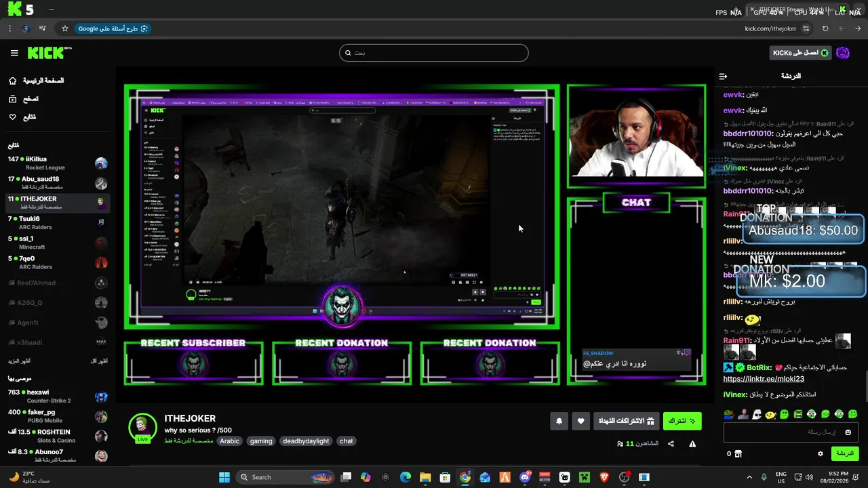Open offline channel x3baadi
Screen dimensions: 868x488
tap(58, 342)
